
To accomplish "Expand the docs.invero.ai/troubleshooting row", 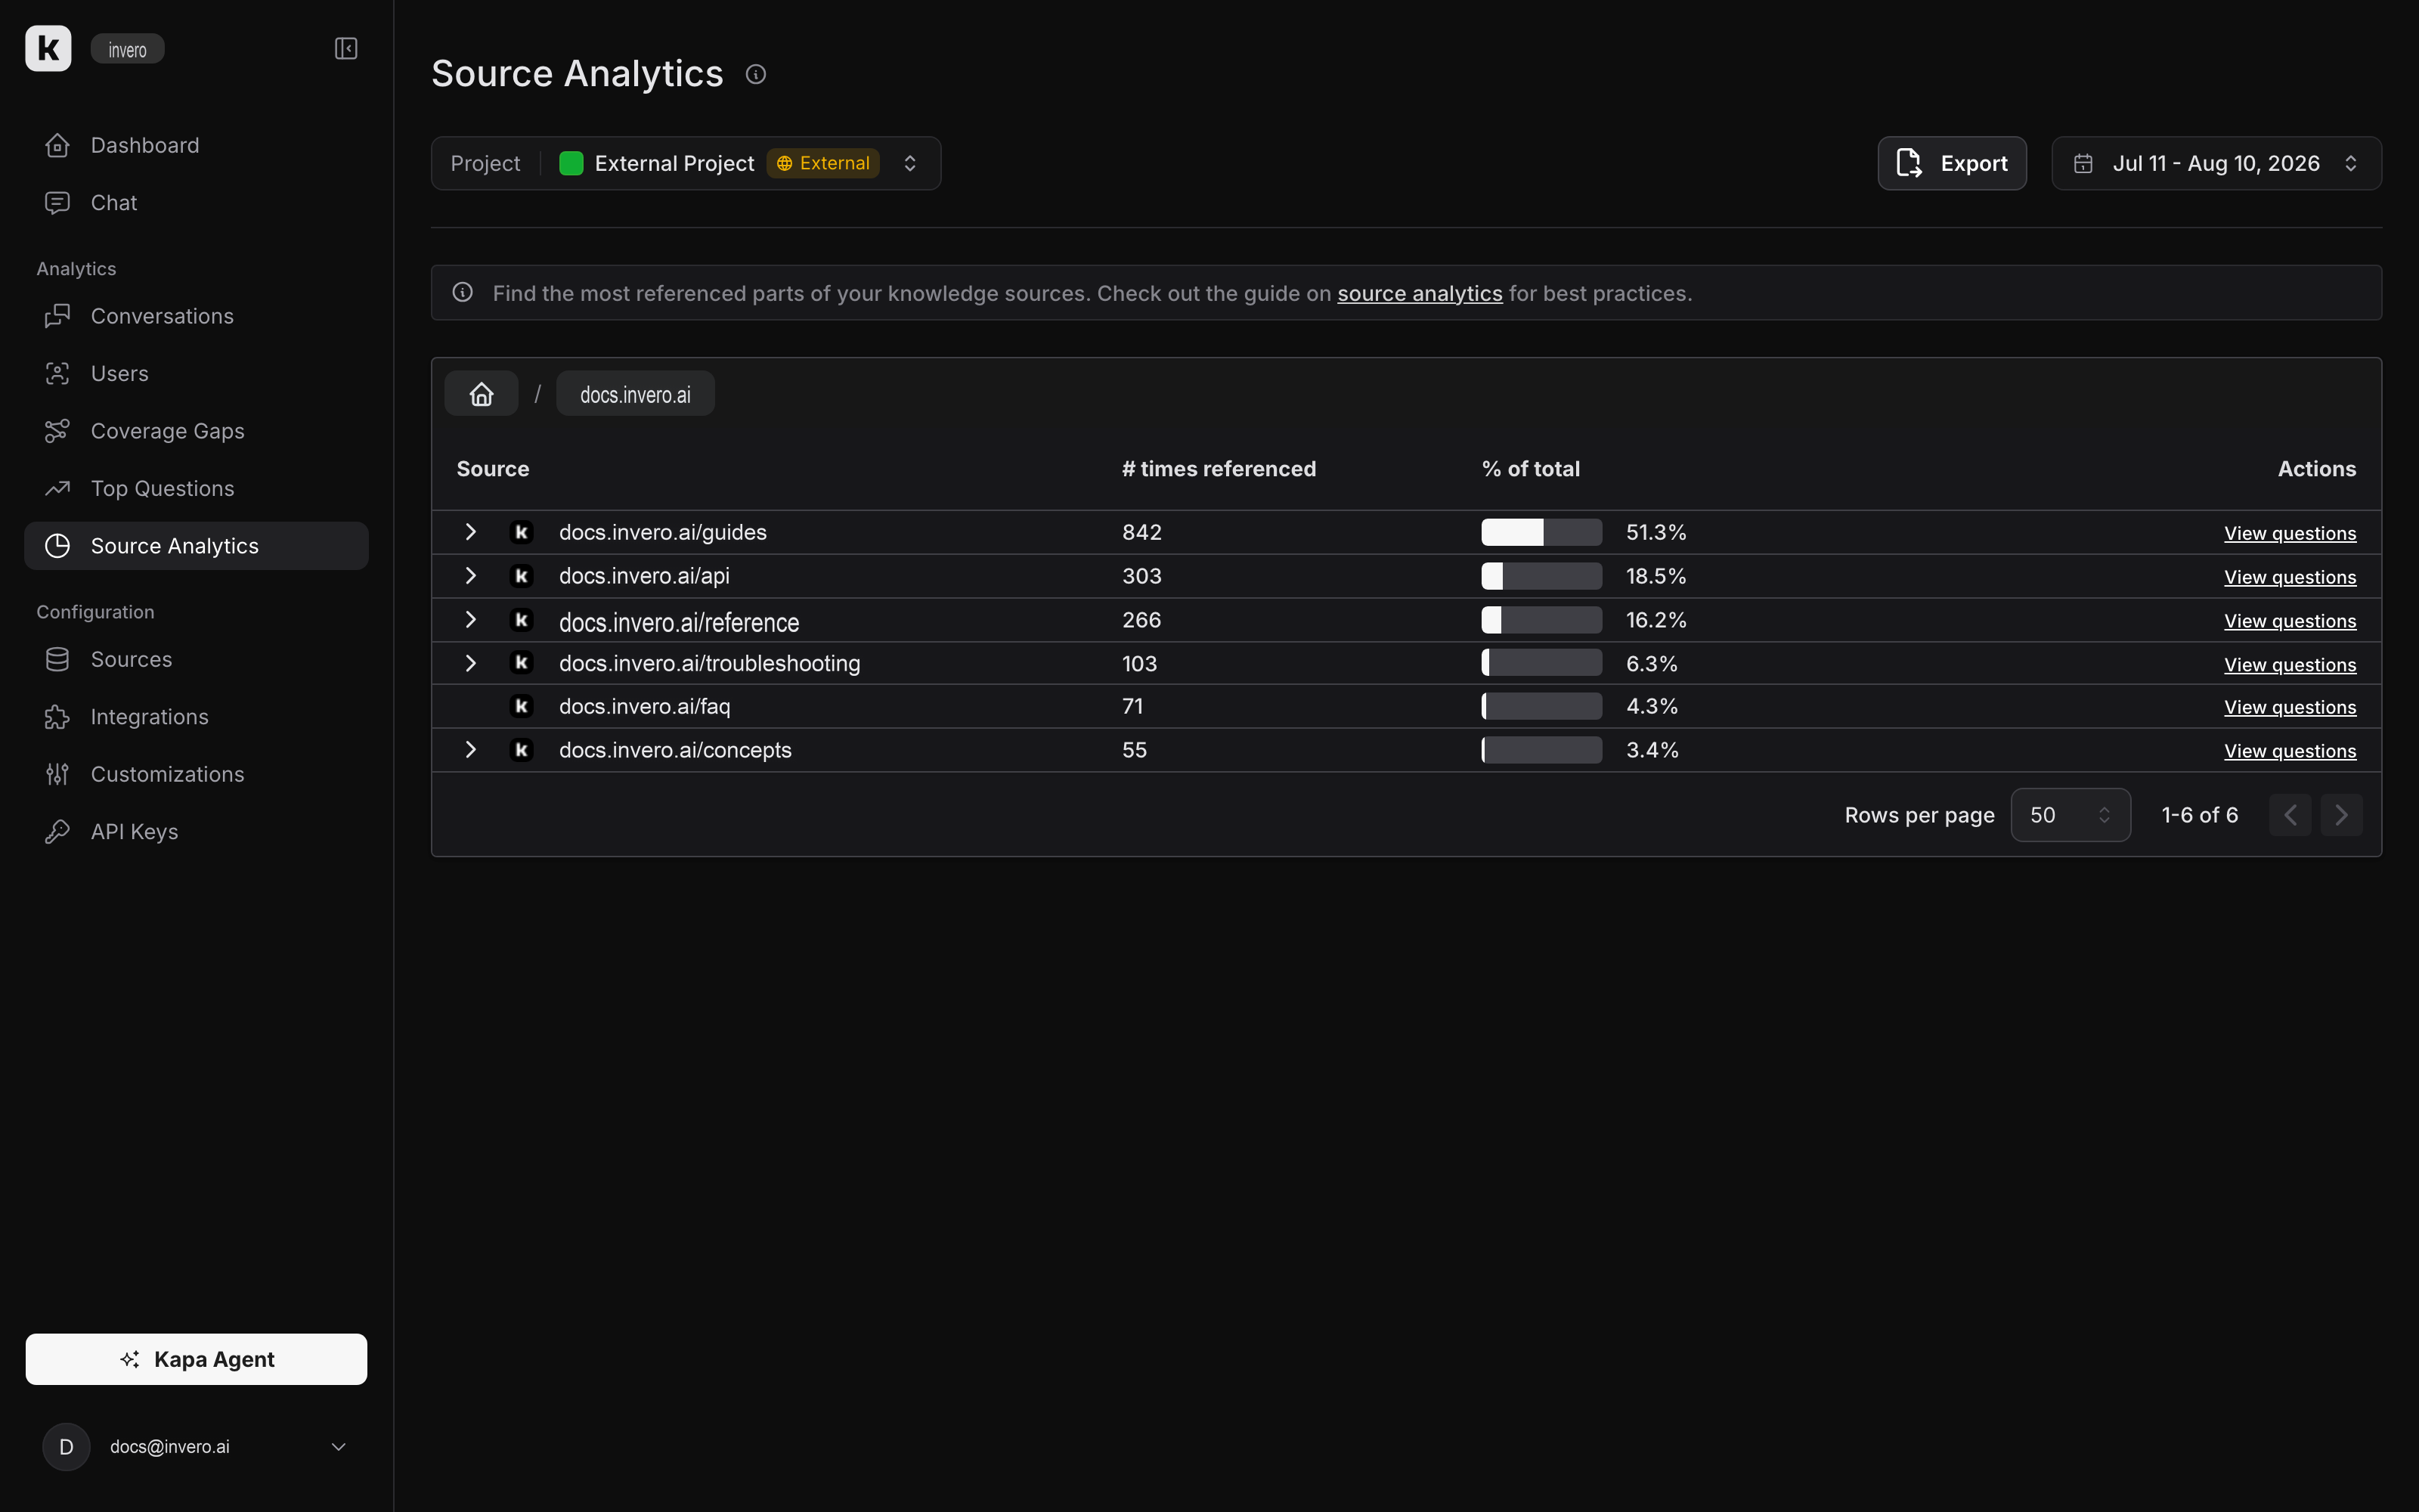I will click(471, 663).
